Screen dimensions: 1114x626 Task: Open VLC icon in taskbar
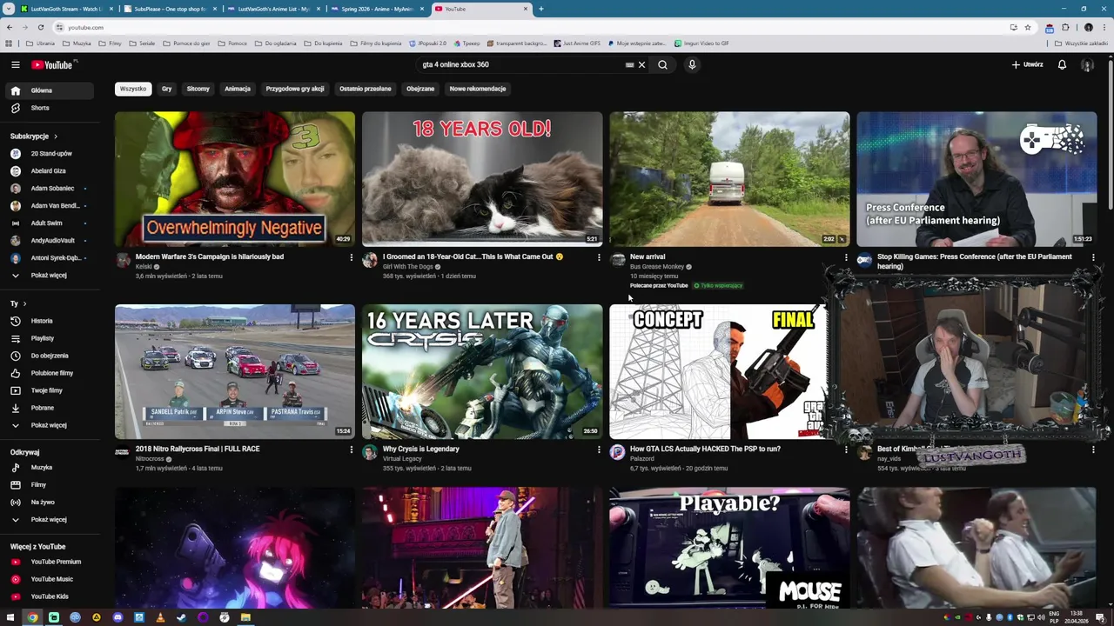tap(160, 617)
